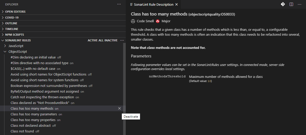Open SonarLint Rules section more actions ellipsis
Screen dimensions: 306x135
[x=122, y=40]
